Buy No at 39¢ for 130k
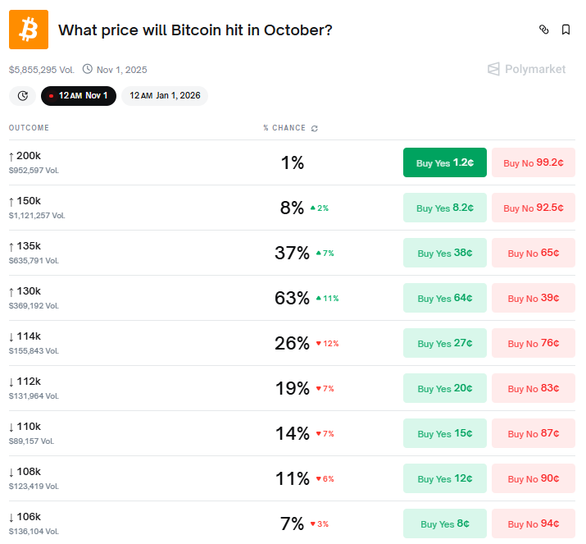586x544 pixels. (533, 298)
